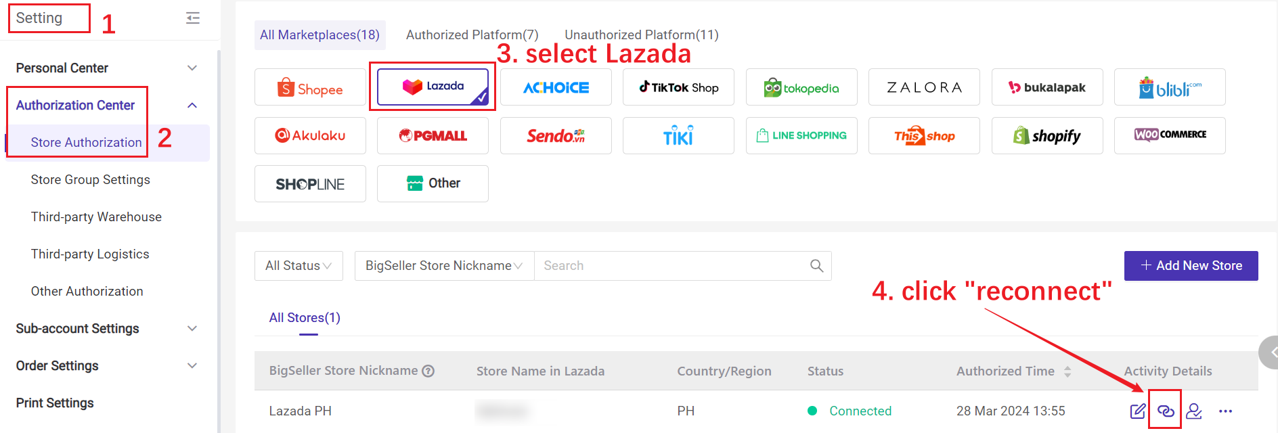Screen dimensions: 1278x433
Task: Collapse the sidebar with the menu fold icon
Action: [193, 18]
